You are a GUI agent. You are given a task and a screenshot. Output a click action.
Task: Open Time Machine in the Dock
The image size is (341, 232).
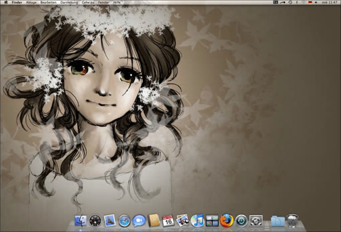pyautogui.click(x=241, y=221)
